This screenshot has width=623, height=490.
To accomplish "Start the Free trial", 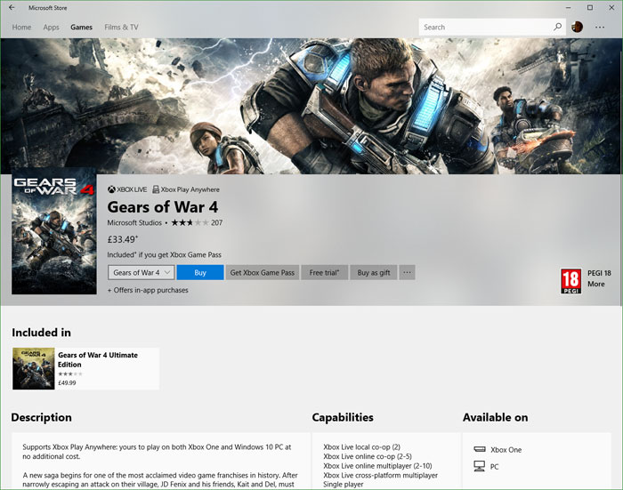I will pyautogui.click(x=324, y=272).
